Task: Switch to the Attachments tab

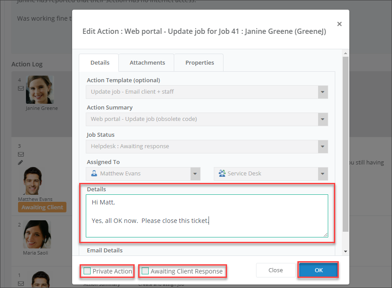Action: pos(147,63)
